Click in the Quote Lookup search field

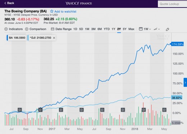(x=172, y=4)
